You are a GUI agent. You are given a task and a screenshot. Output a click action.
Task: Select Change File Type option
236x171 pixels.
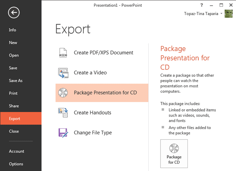pos(102,133)
